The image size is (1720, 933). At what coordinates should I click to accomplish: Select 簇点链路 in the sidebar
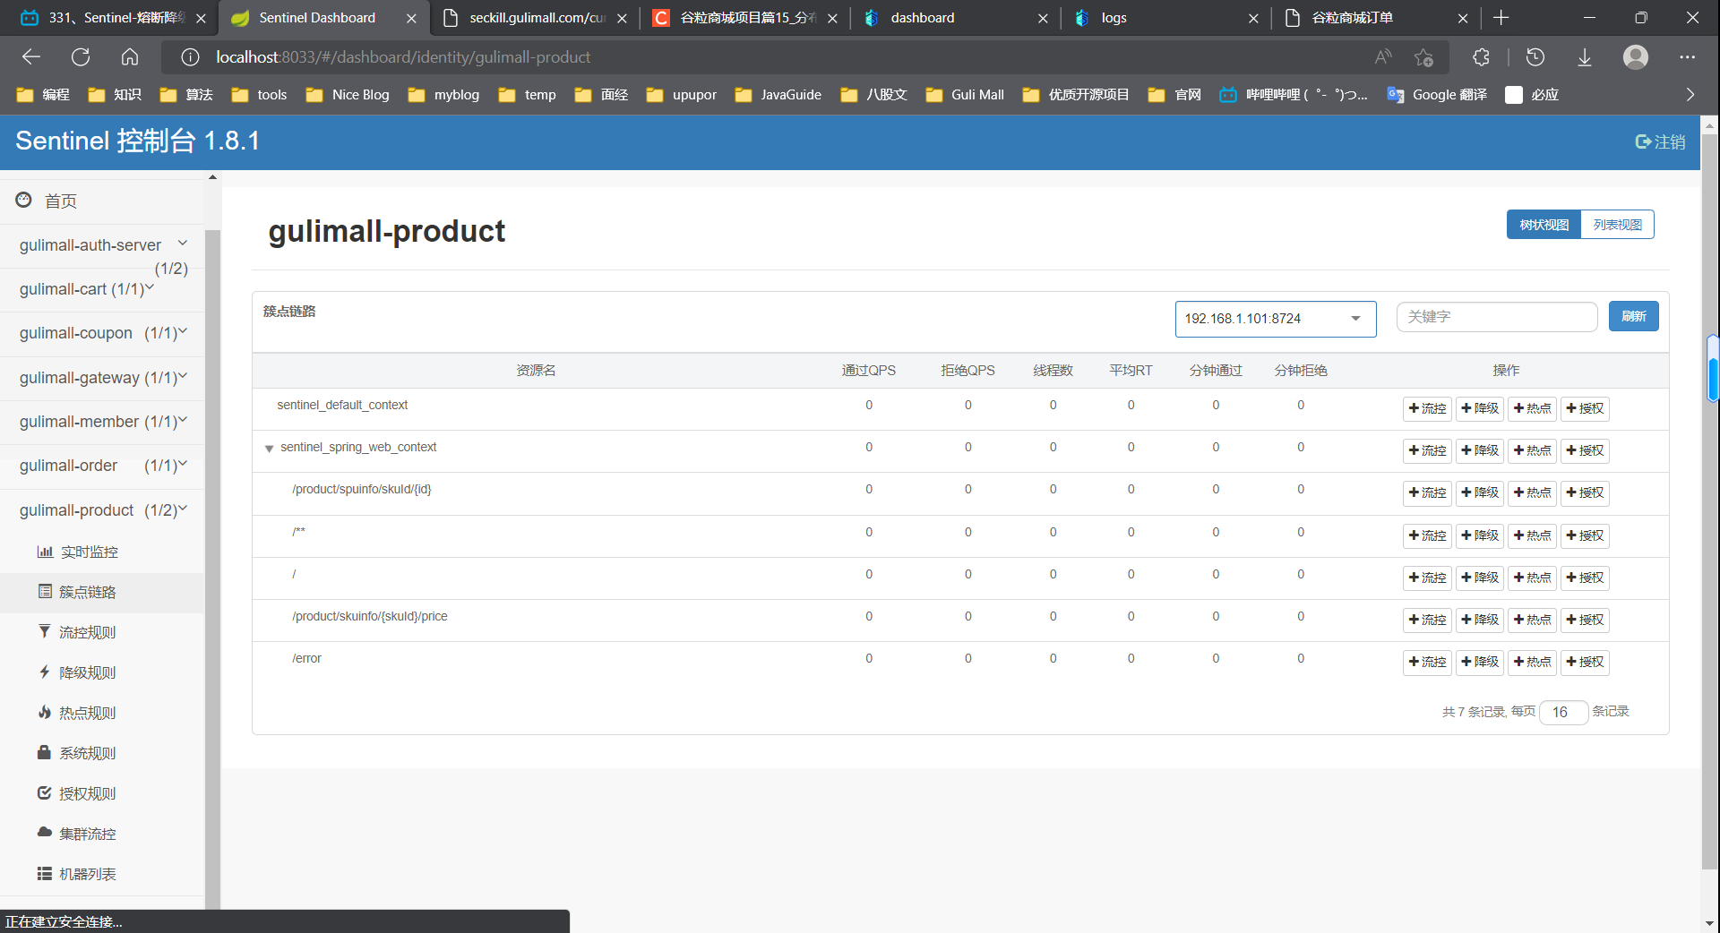click(x=77, y=593)
